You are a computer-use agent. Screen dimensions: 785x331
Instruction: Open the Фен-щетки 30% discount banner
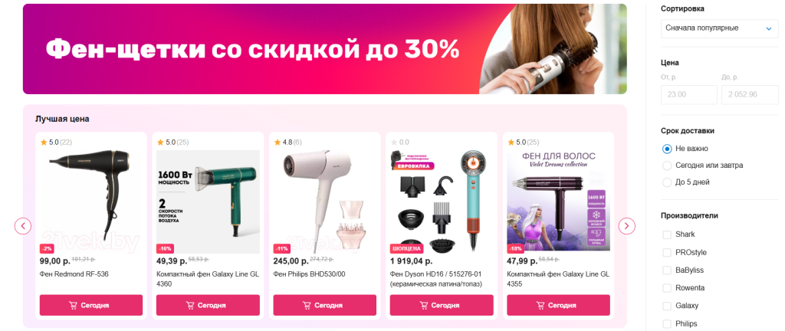[324, 49]
